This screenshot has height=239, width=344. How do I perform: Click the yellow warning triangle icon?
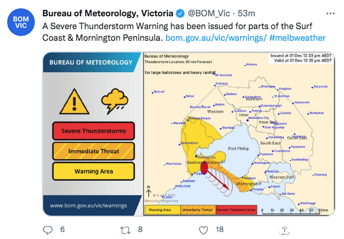coord(75,101)
